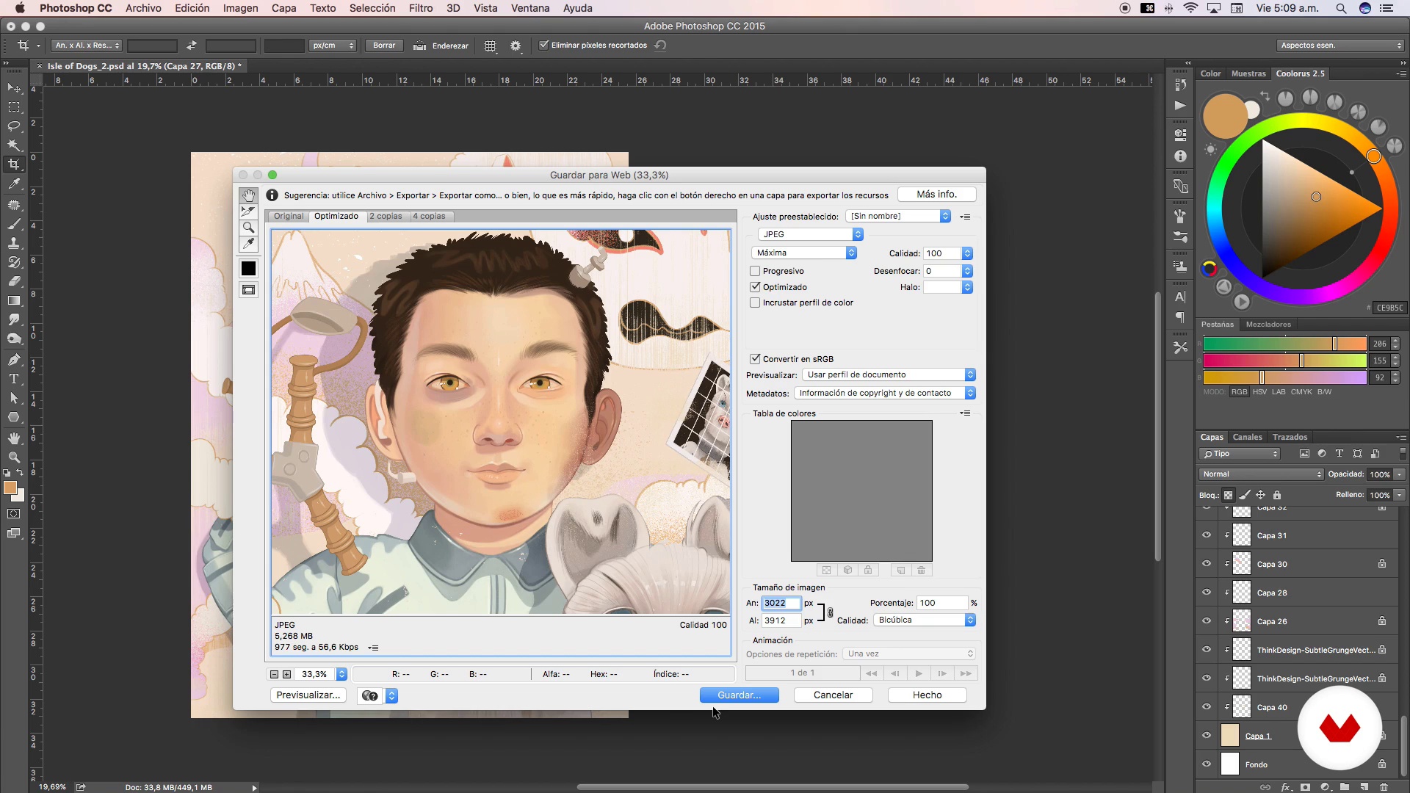Enable the Progresivo checkbox
This screenshot has width=1410, height=793.
755,271
